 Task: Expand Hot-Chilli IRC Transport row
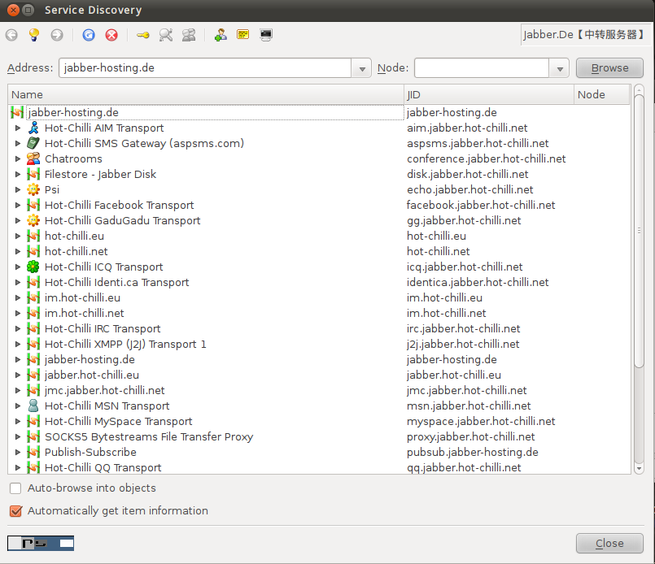pyautogui.click(x=18, y=328)
